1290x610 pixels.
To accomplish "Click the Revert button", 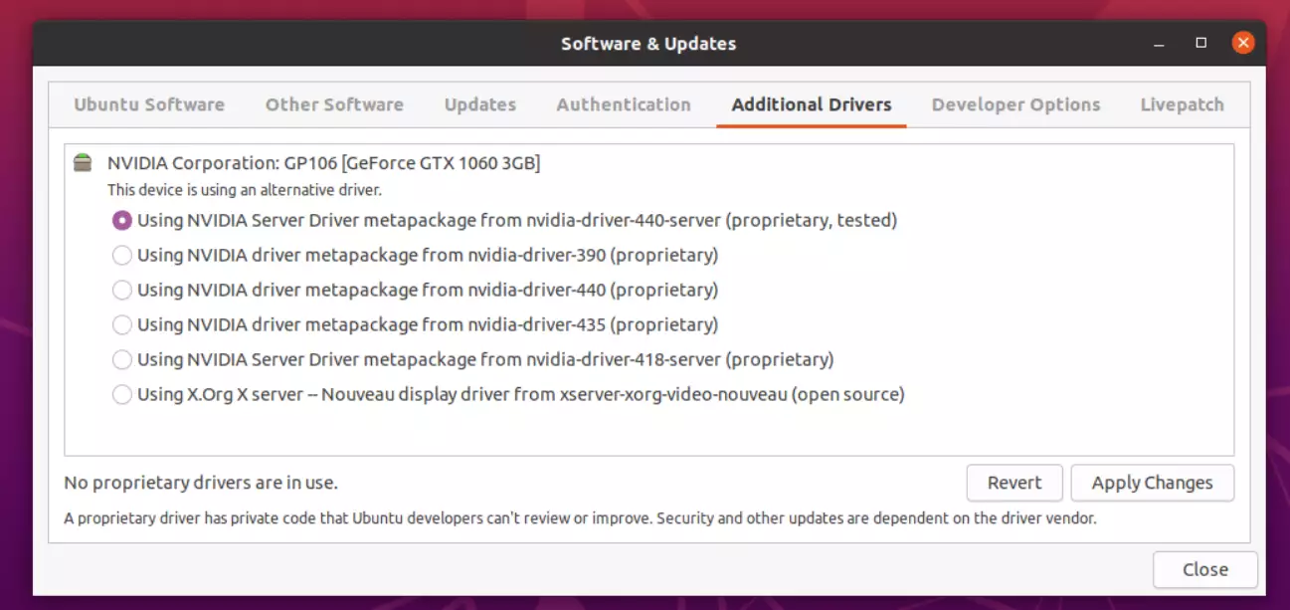I will [1014, 483].
